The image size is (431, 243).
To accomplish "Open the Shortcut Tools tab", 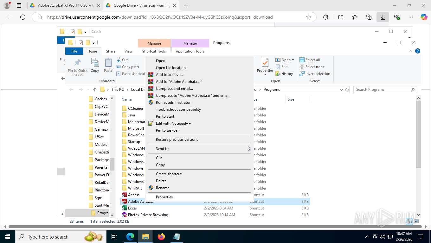I will (154, 51).
